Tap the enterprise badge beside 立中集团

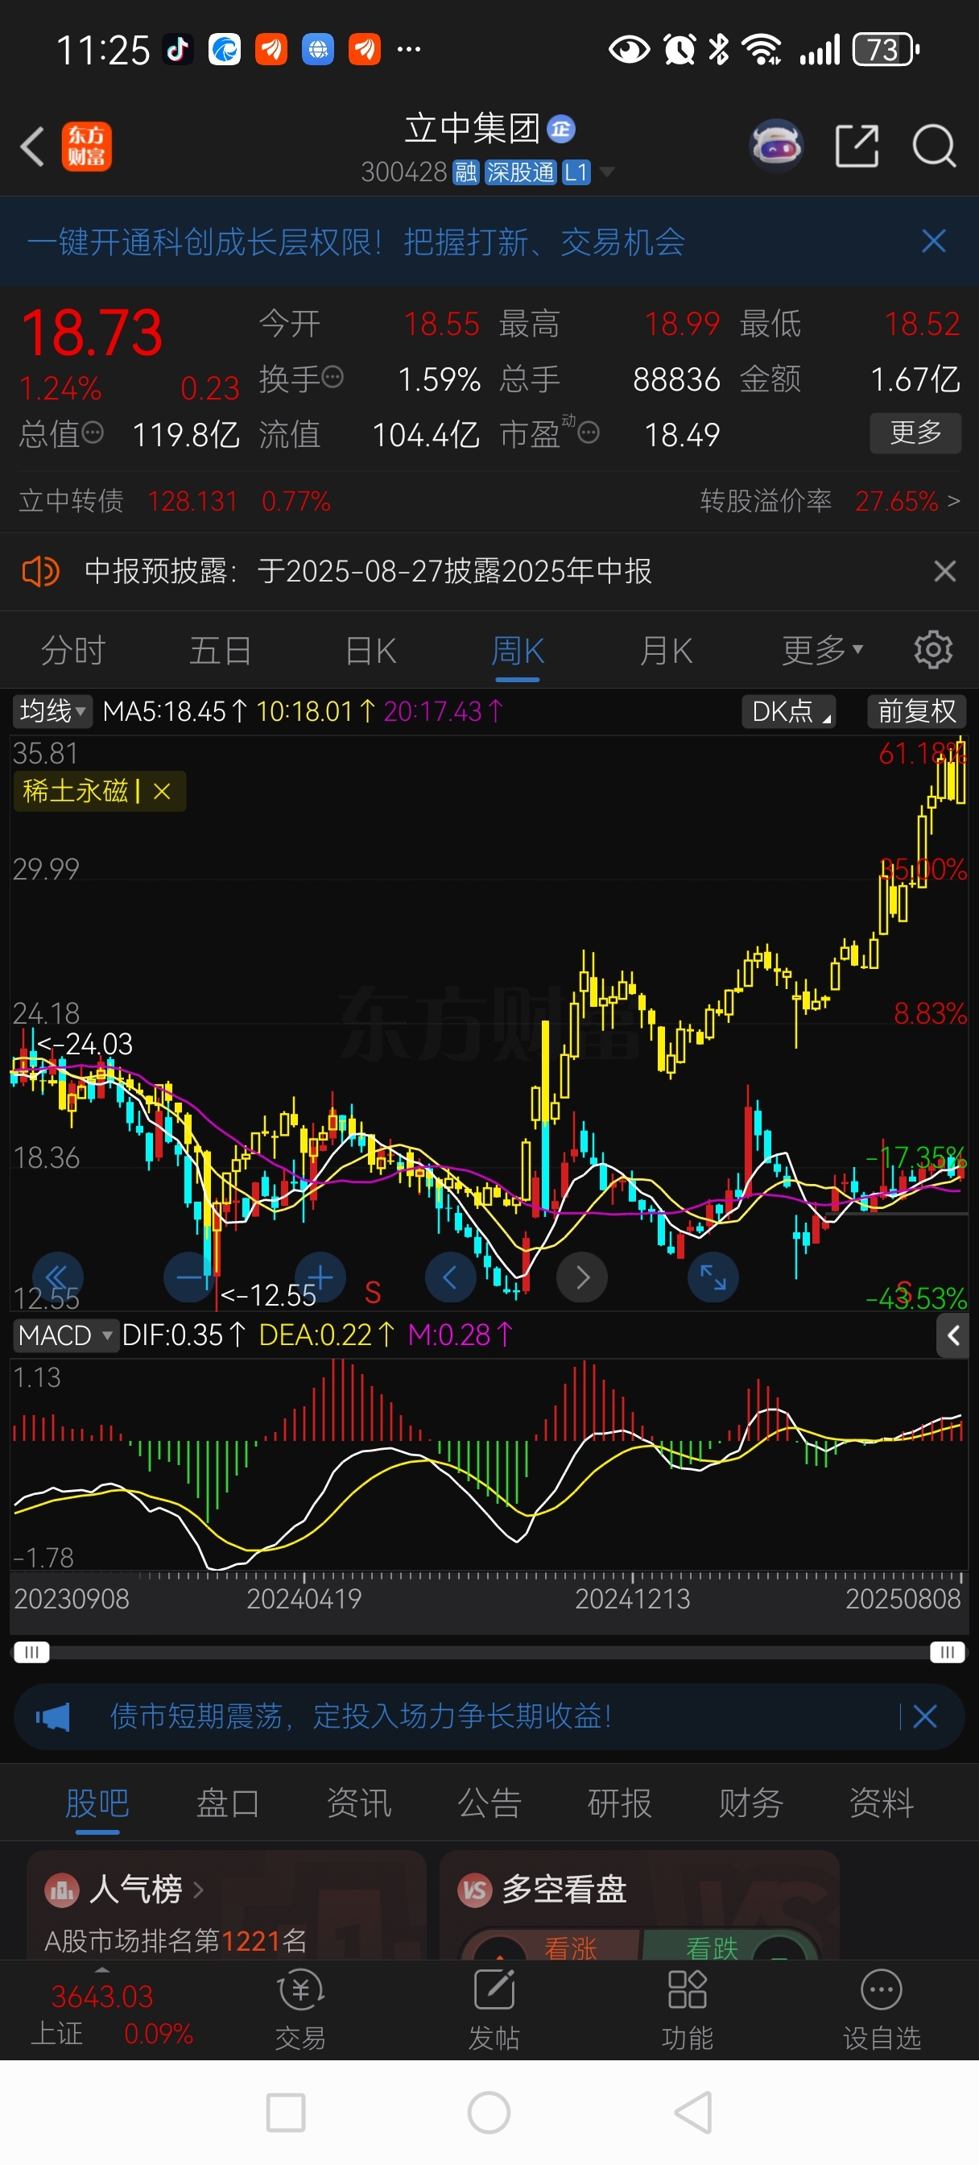(561, 129)
